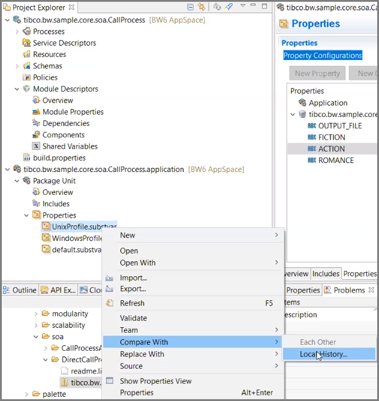This screenshot has height=401, width=379.
Task: Select WindowsProfile substvar file
Action: point(72,238)
